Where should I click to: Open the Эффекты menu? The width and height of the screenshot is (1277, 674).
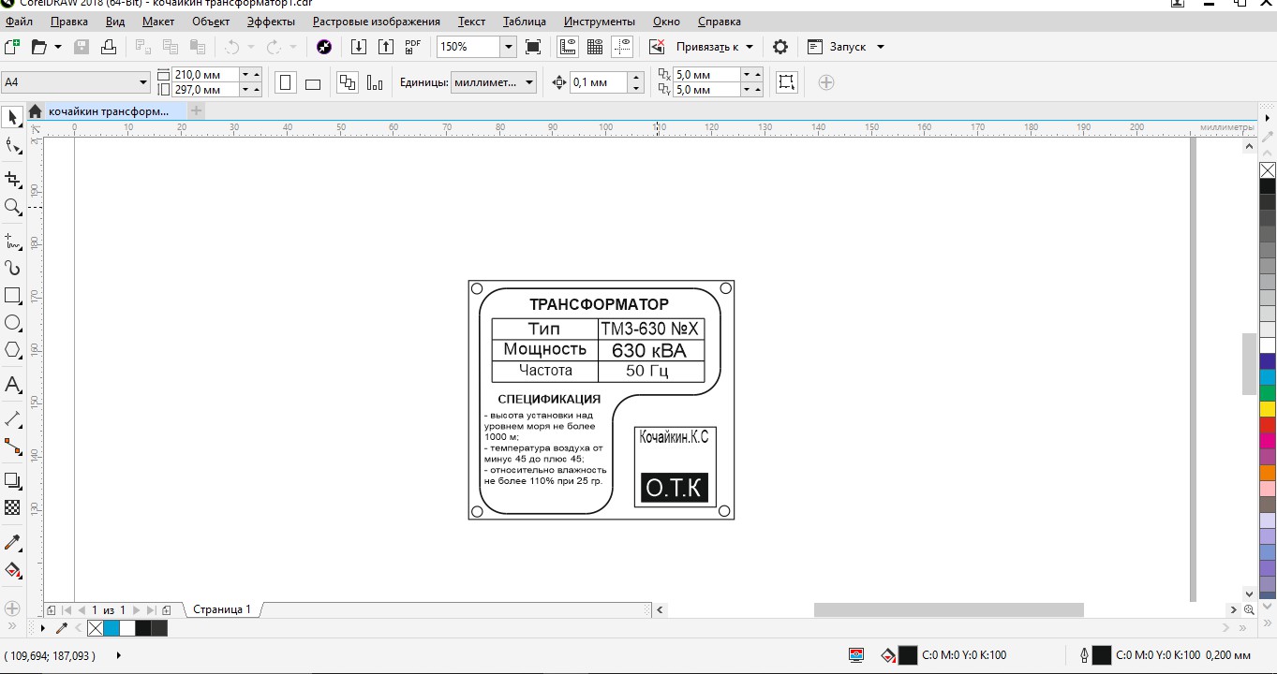point(271,21)
